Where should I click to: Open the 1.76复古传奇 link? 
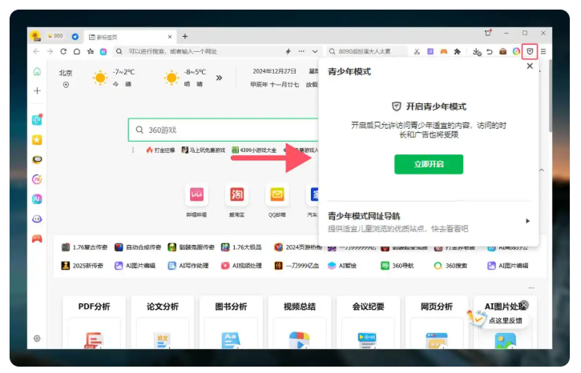[84, 247]
